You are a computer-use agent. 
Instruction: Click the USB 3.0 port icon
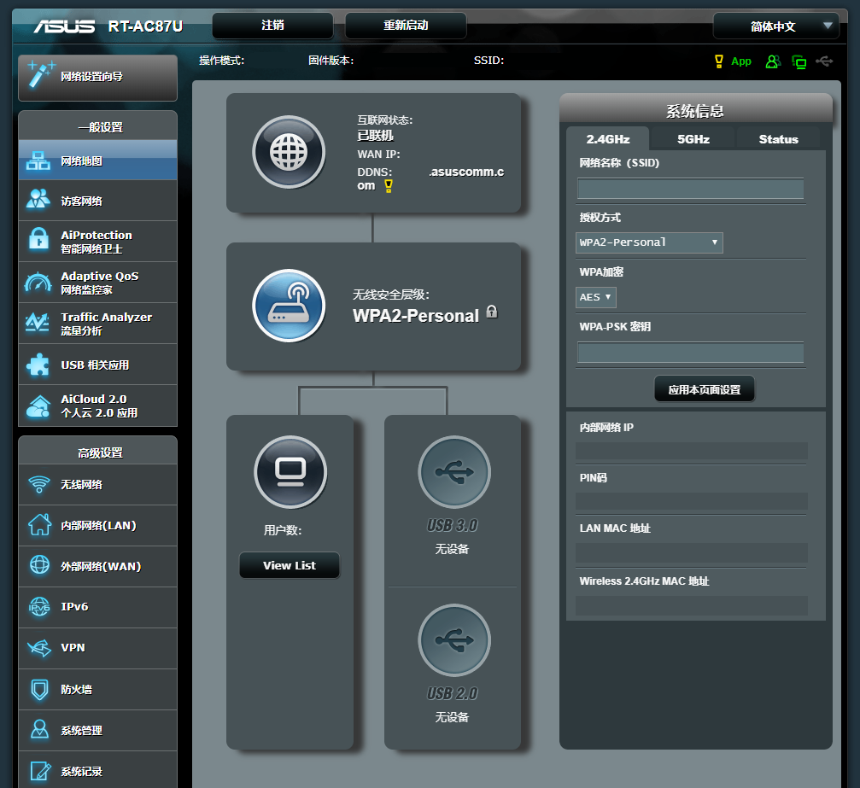pyautogui.click(x=453, y=471)
